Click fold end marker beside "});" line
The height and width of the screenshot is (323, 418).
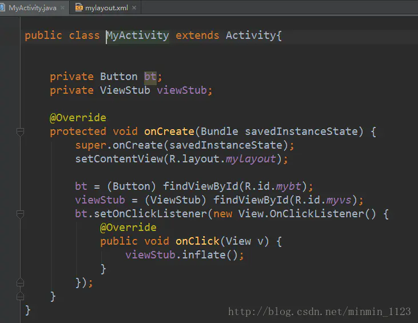tap(20, 282)
